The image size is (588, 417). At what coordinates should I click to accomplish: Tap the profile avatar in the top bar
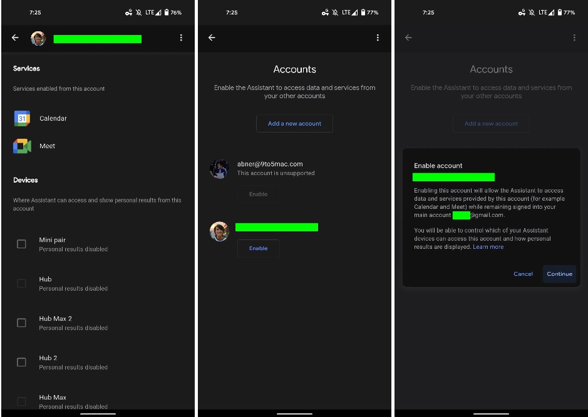point(38,38)
